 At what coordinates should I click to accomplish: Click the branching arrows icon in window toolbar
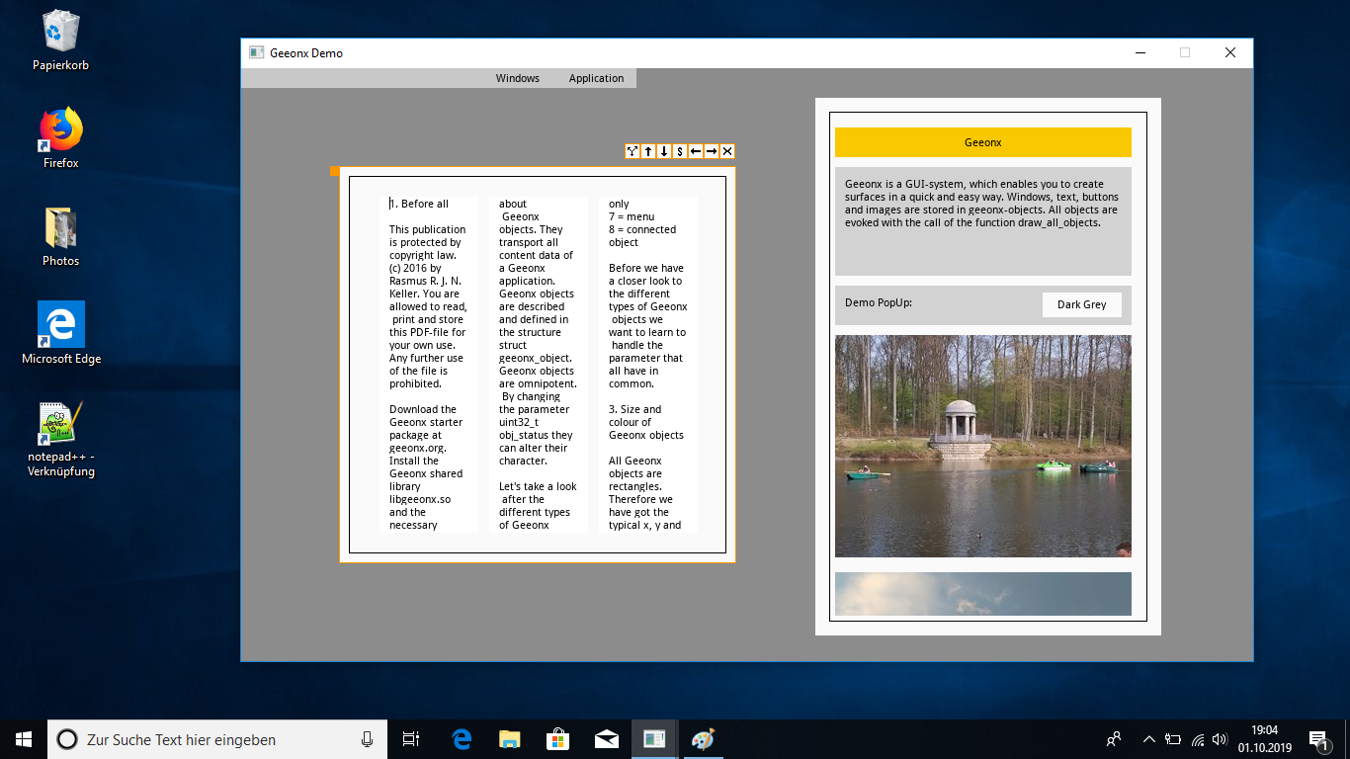(x=633, y=151)
